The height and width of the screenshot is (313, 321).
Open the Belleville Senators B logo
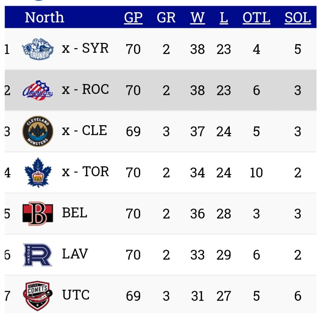(x=38, y=214)
